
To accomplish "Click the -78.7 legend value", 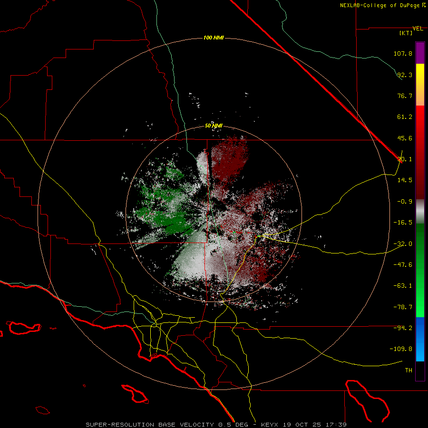I will 403,307.
